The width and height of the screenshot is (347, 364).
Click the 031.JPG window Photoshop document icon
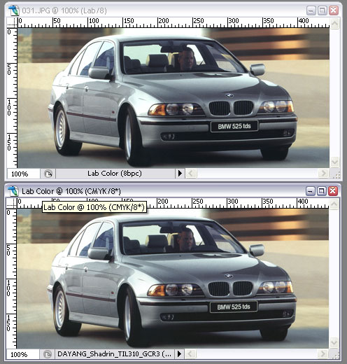coord(13,10)
